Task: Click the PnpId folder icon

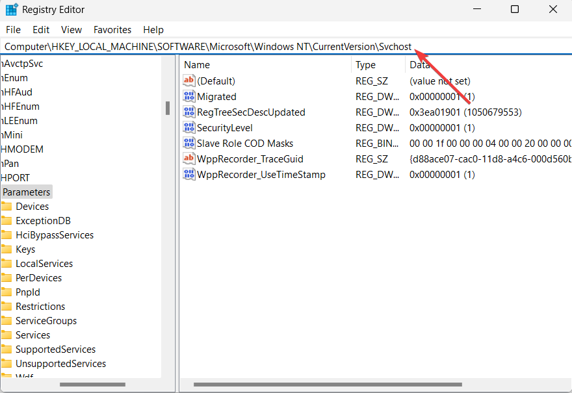Action: (x=6, y=292)
